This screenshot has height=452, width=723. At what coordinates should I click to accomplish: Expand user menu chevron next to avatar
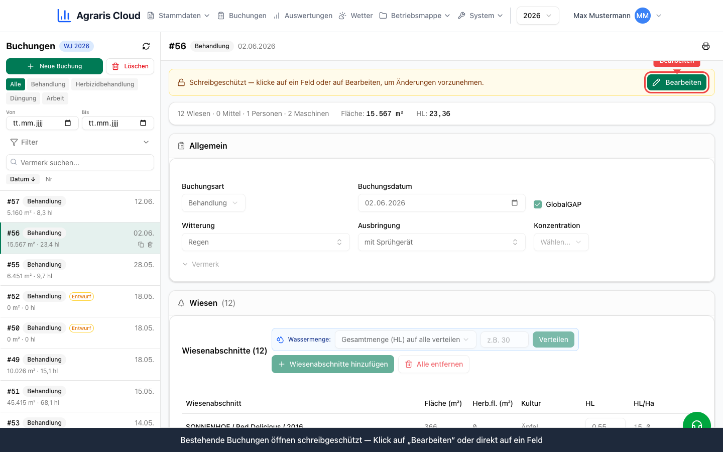click(x=659, y=16)
